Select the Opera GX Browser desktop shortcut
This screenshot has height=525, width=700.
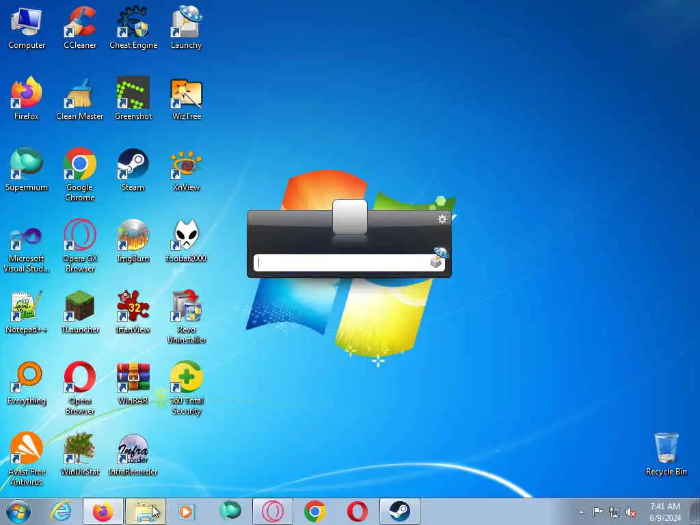[x=80, y=245]
